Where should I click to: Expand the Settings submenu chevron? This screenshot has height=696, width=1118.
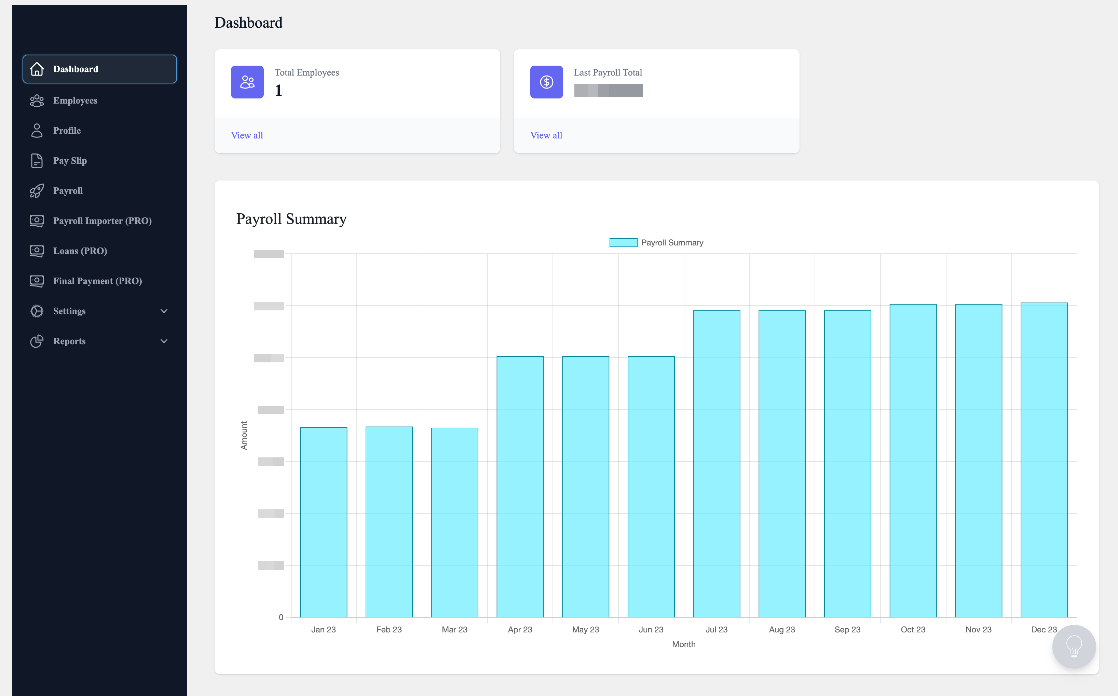(x=164, y=311)
